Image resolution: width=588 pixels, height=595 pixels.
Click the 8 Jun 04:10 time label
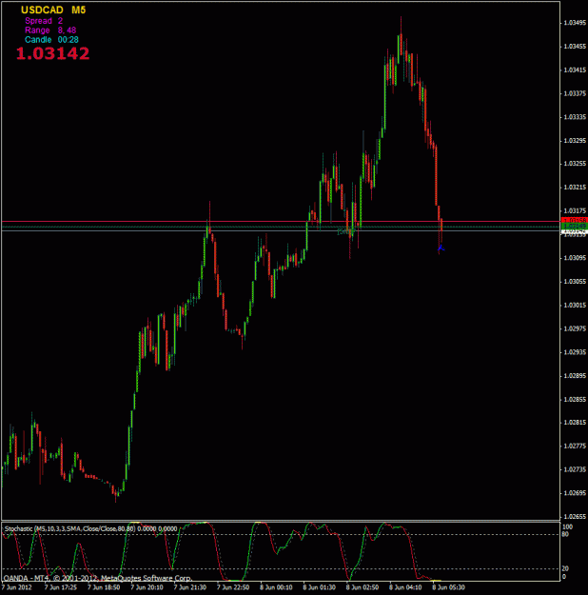(x=405, y=587)
